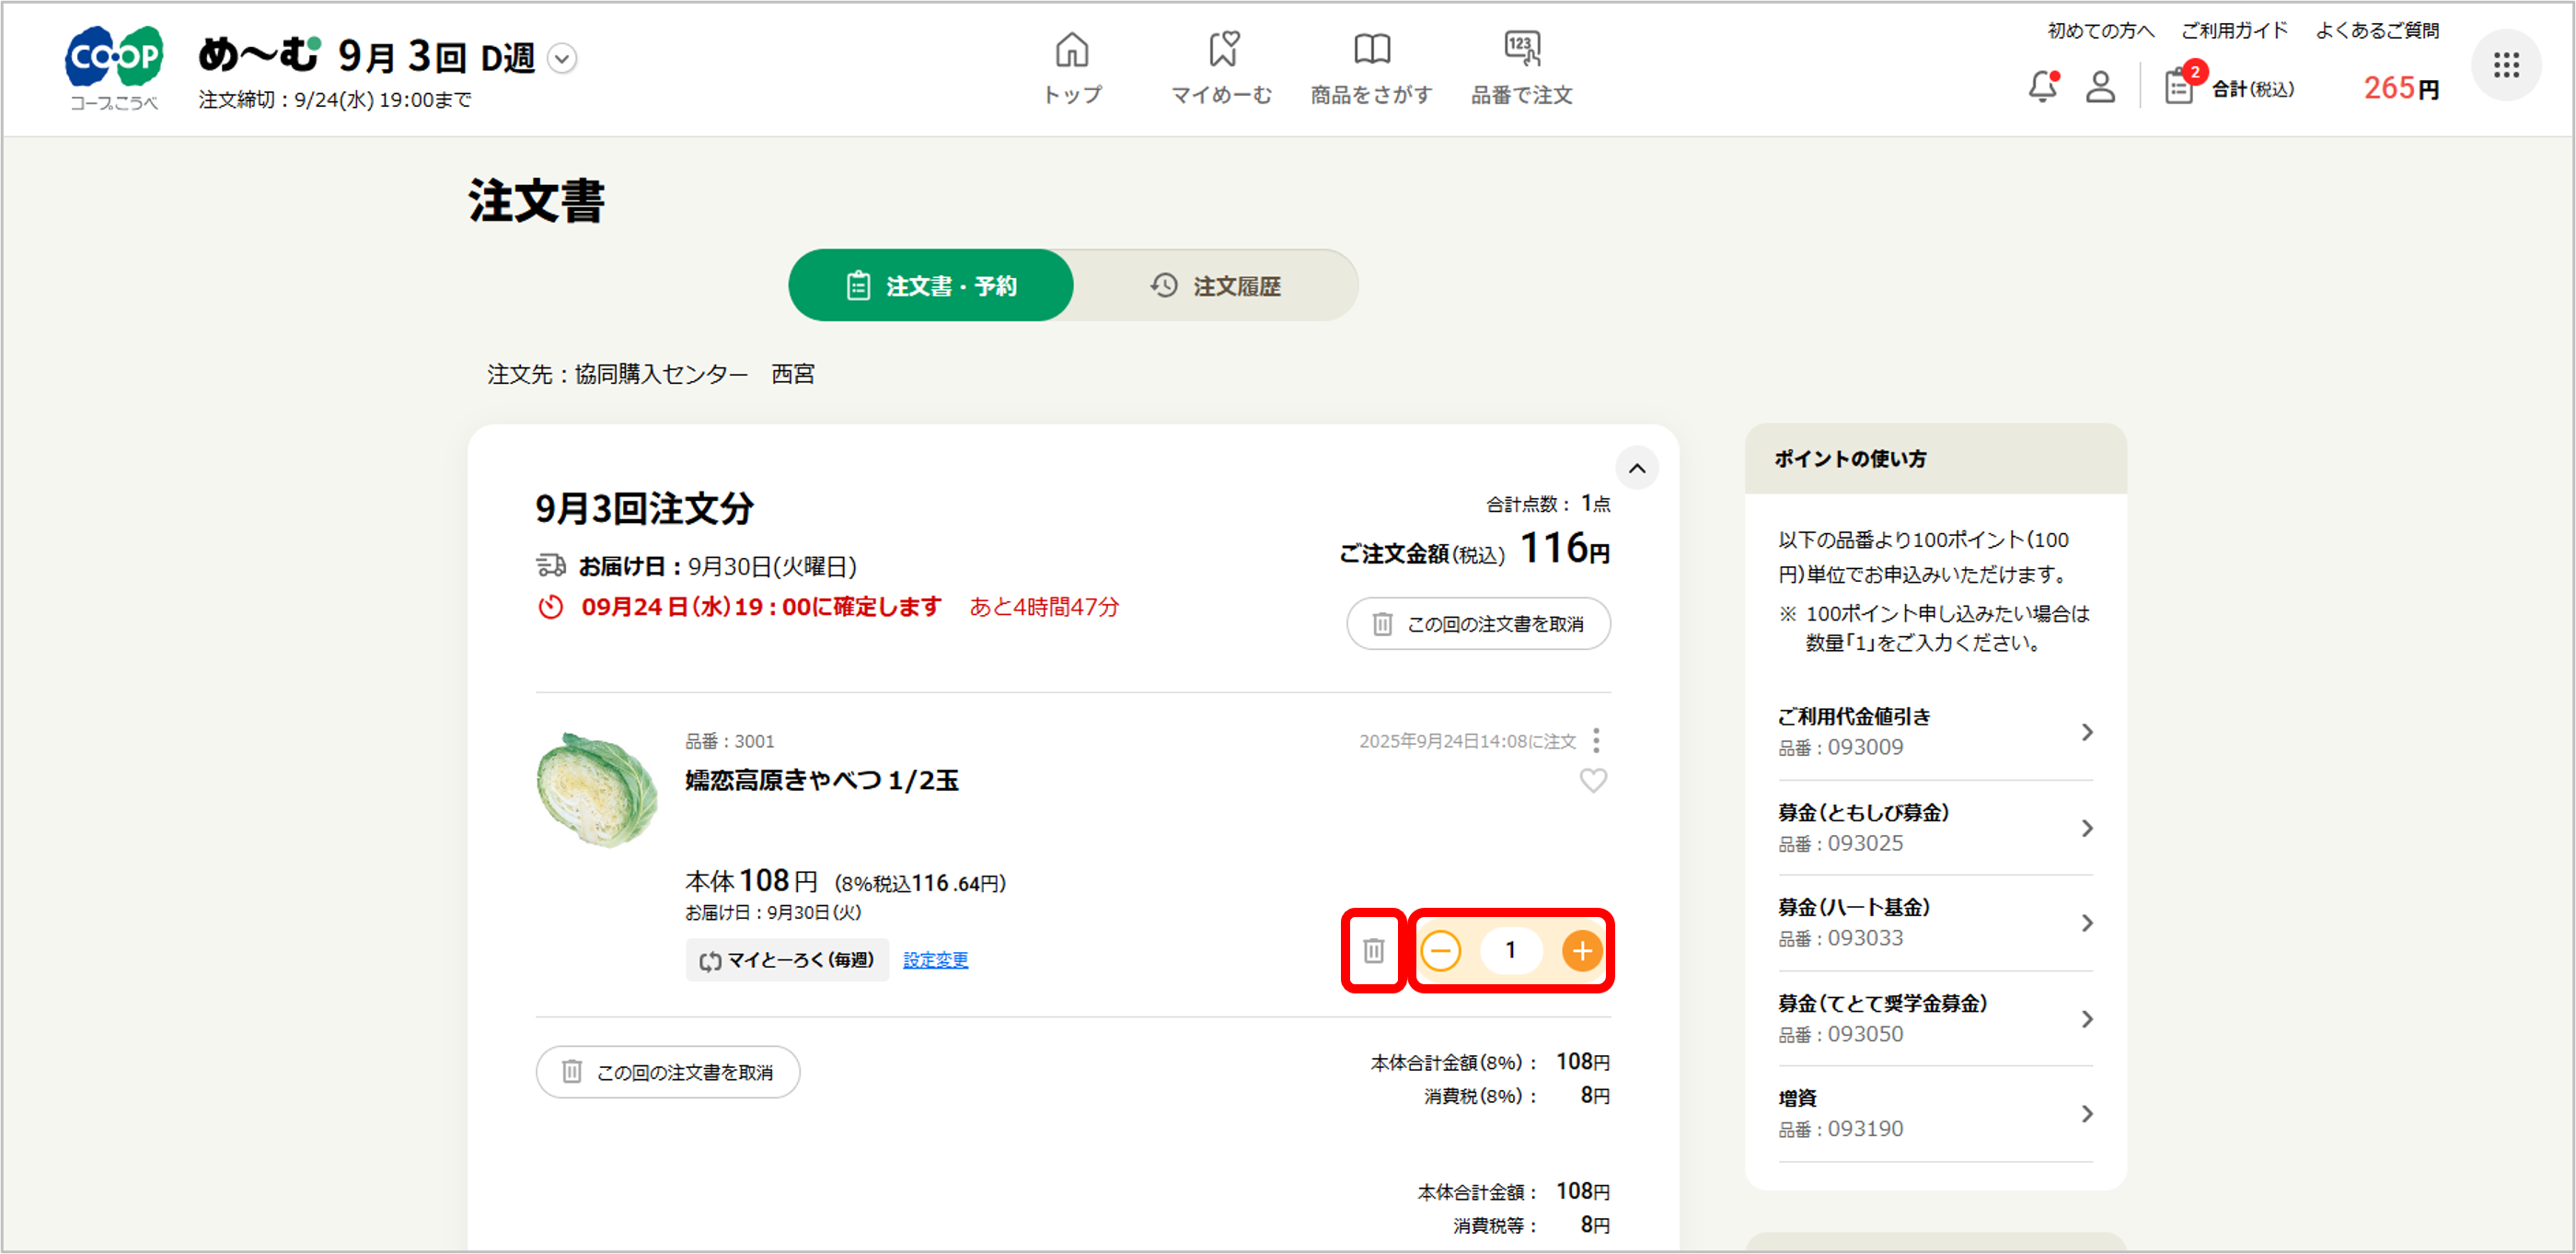Open the order week dropdown arrow
Viewport: 2576px width, 1254px height.
pos(563,59)
